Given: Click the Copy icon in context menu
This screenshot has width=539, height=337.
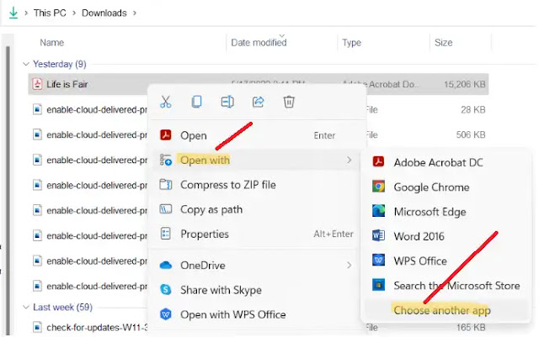Looking at the screenshot, I should pos(196,102).
